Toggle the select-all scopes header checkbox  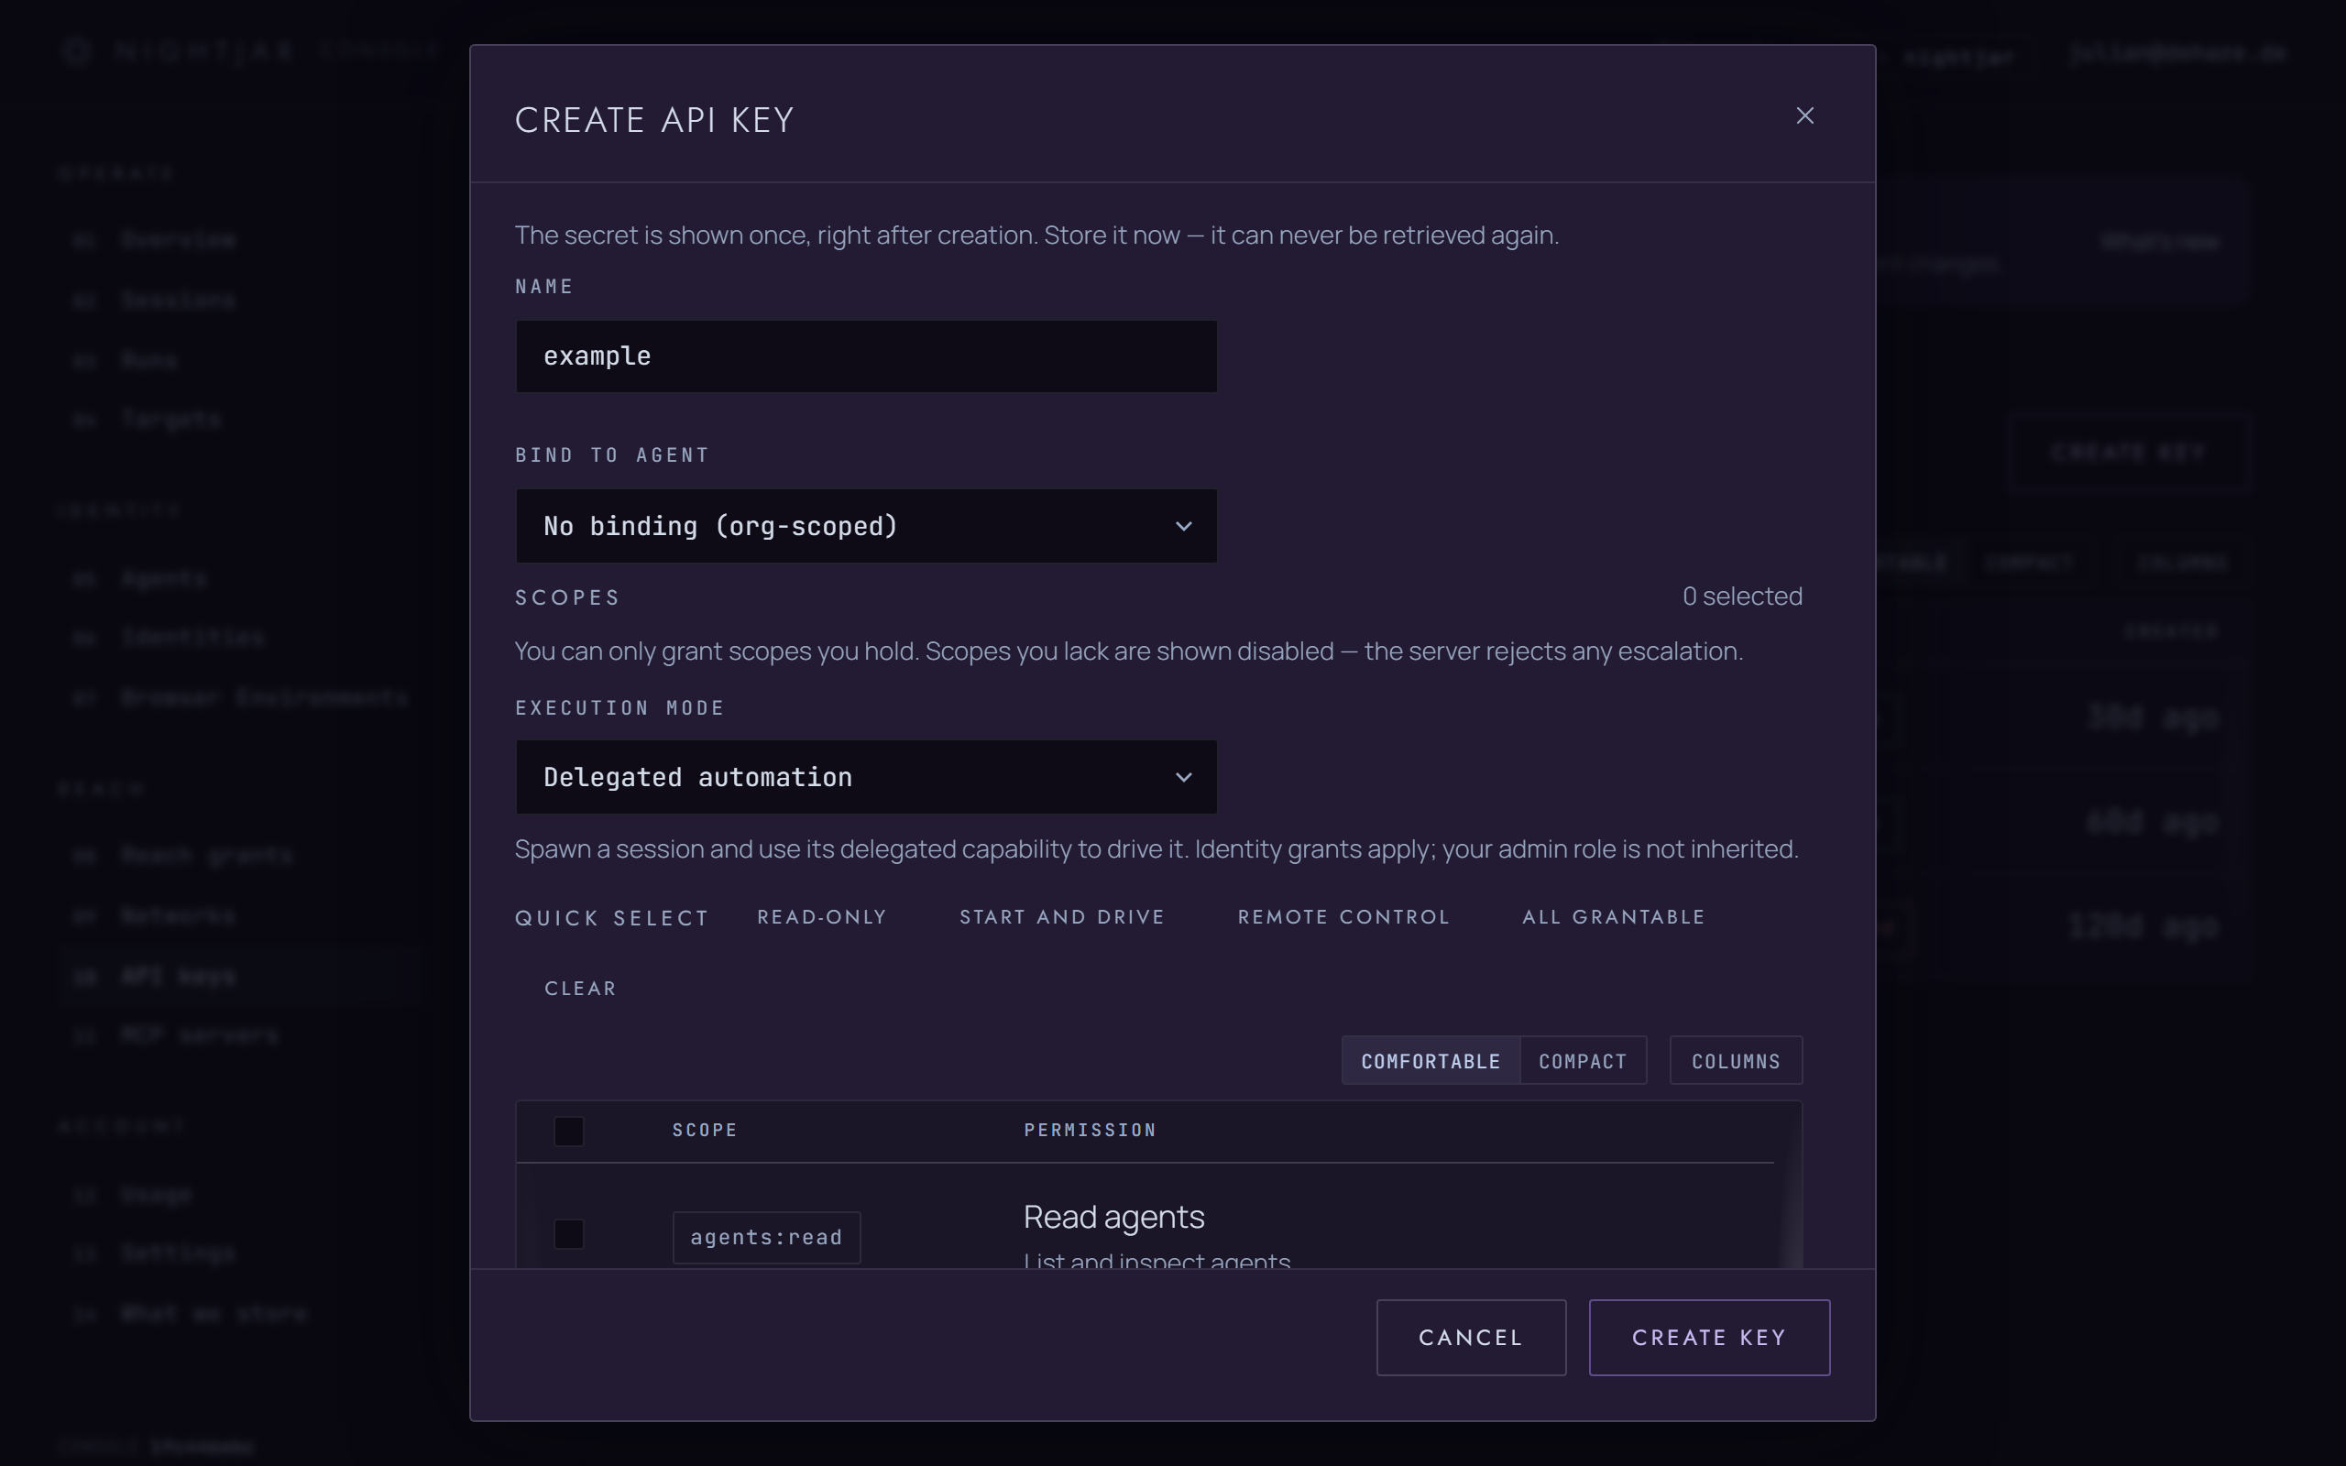click(x=568, y=1131)
